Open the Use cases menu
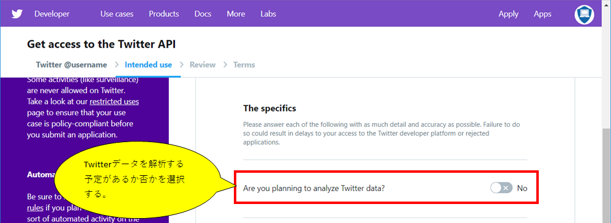The image size is (611, 223). (x=117, y=14)
